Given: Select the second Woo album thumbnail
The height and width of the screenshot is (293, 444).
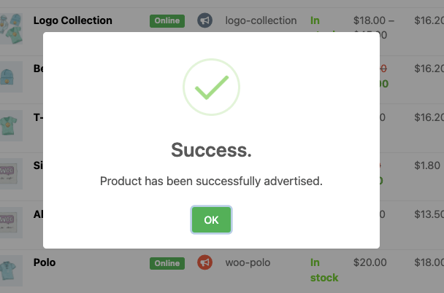Looking at the screenshot, I should click(11, 222).
